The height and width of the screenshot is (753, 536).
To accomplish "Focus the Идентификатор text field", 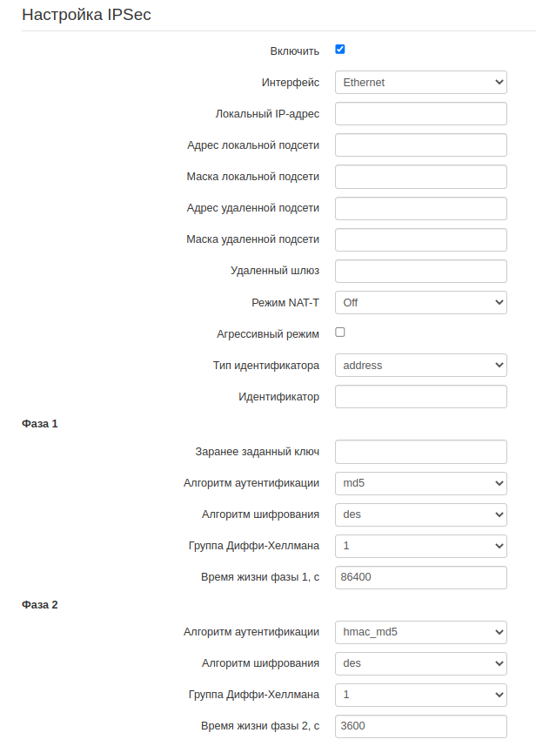I will (420, 397).
